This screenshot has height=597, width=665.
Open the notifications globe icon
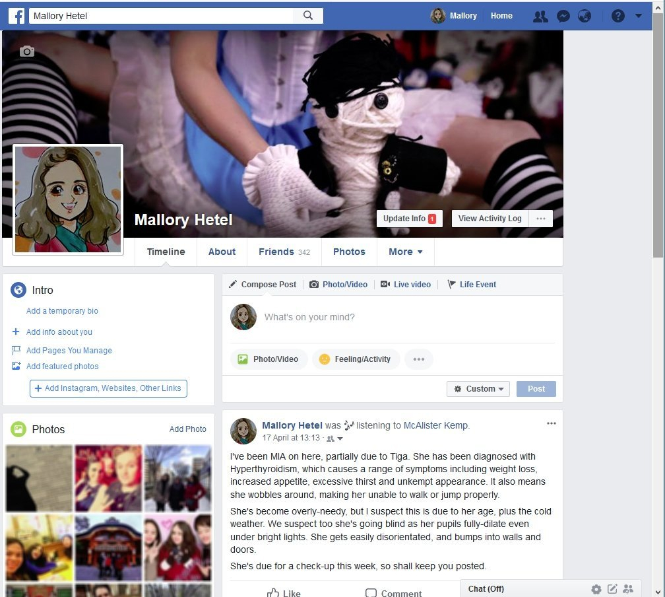click(585, 17)
